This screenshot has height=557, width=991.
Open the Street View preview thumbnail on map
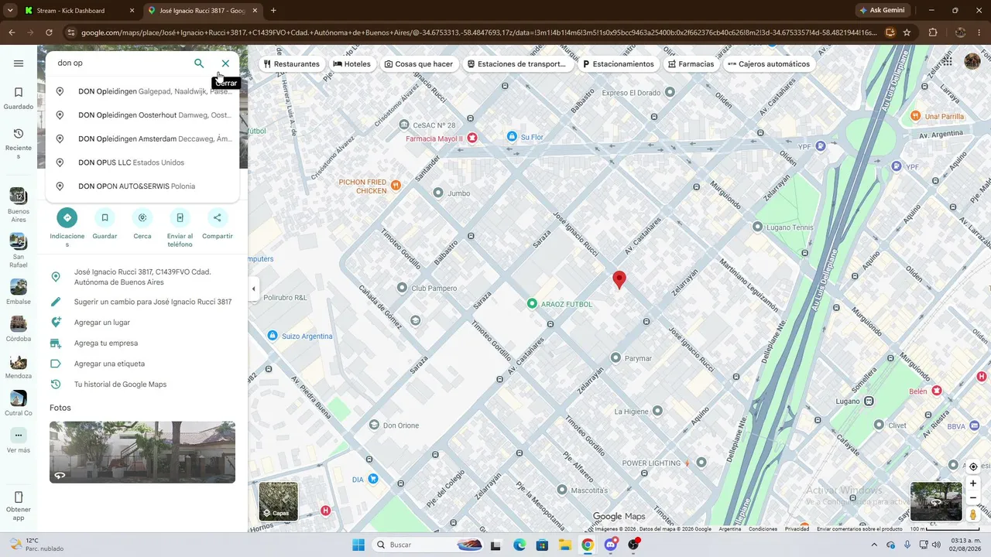pyautogui.click(x=936, y=501)
